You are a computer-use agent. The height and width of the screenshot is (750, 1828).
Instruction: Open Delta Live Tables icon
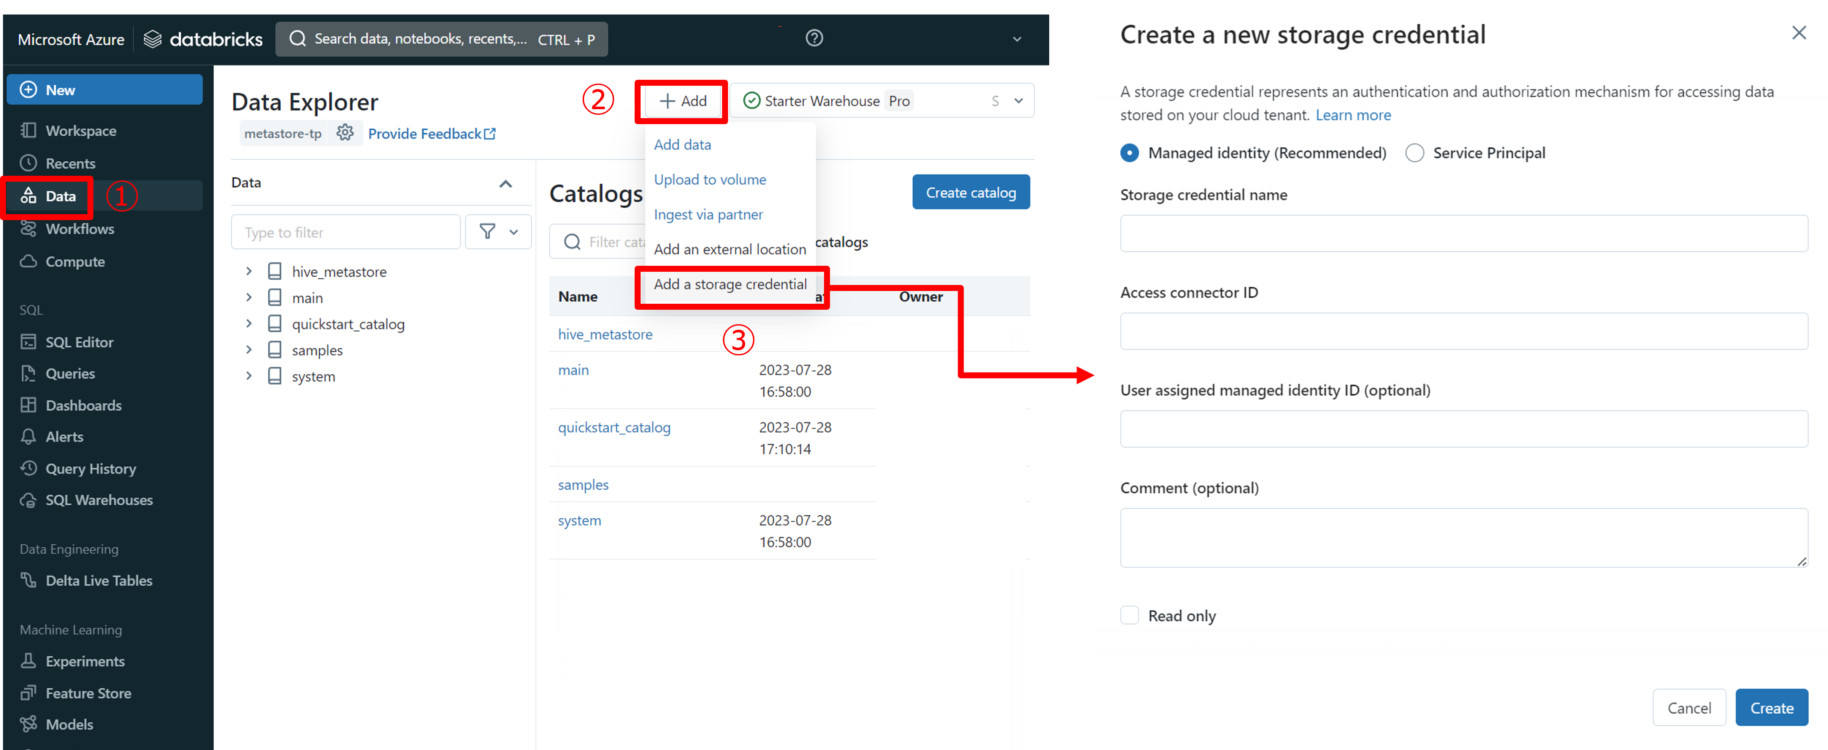coord(29,580)
